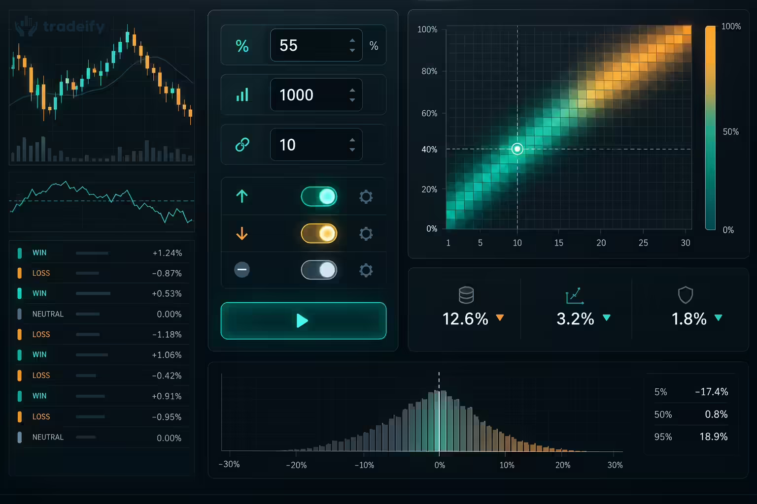The height and width of the screenshot is (504, 757).
Task: Increase the 55 percent value
Action: (x=352, y=40)
